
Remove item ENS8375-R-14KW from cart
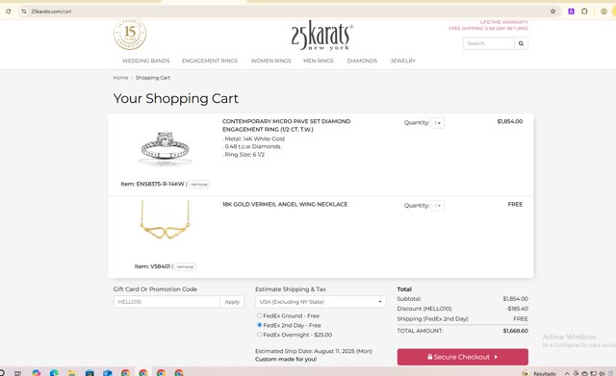(199, 184)
